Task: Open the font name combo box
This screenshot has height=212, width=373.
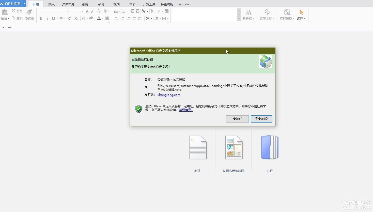Action: click(x=53, y=11)
